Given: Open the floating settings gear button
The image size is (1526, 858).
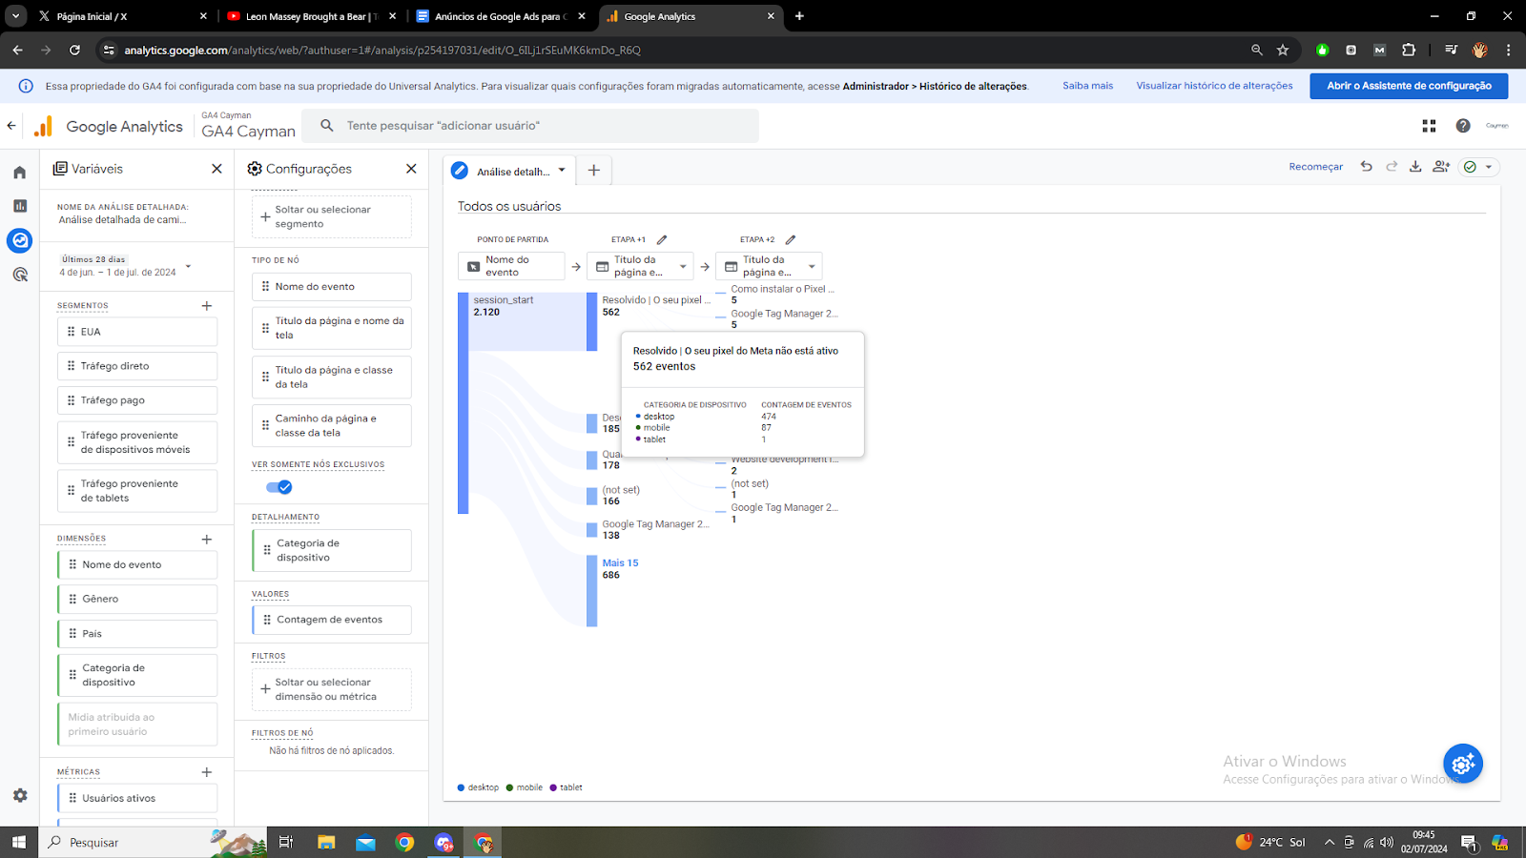Looking at the screenshot, I should tap(1463, 764).
